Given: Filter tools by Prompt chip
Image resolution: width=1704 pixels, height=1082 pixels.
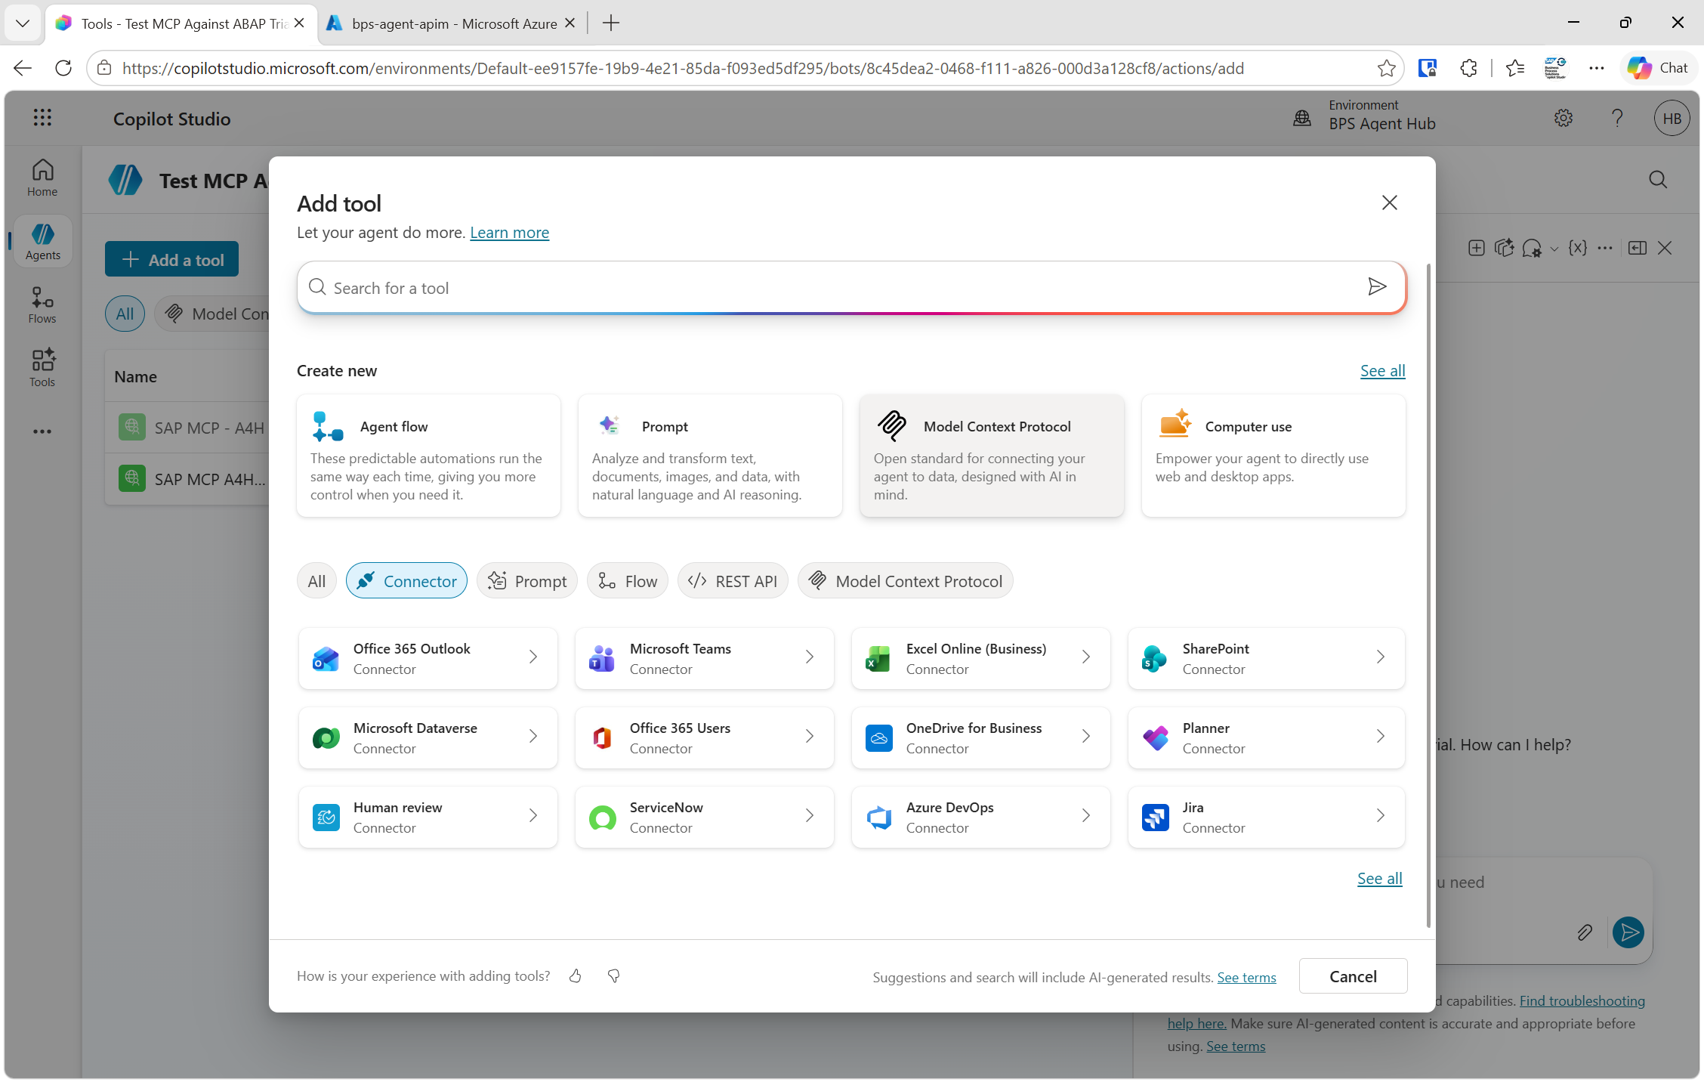Looking at the screenshot, I should [527, 581].
